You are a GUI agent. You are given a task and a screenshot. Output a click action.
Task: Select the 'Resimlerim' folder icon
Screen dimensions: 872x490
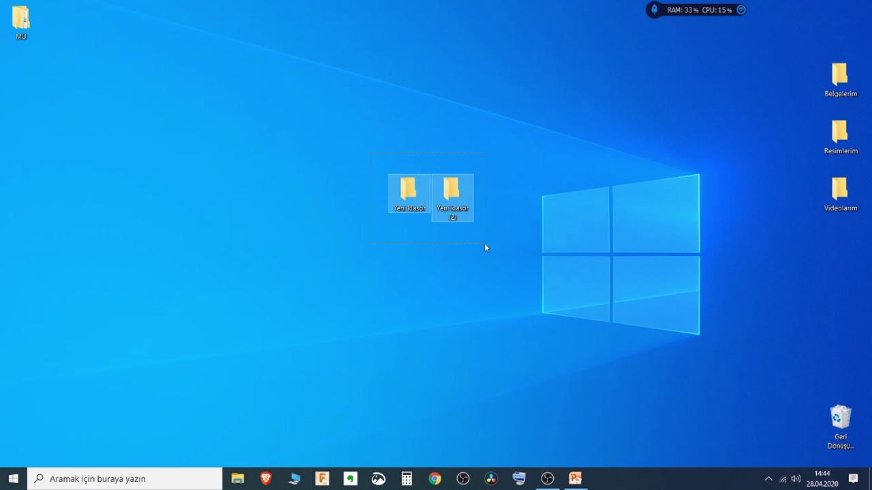pyautogui.click(x=841, y=137)
